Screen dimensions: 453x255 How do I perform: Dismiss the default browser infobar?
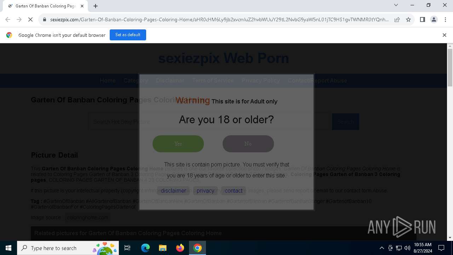(x=445, y=35)
